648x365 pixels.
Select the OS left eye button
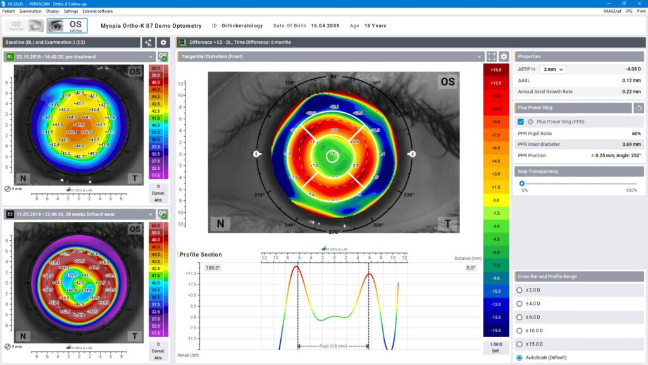(x=67, y=25)
